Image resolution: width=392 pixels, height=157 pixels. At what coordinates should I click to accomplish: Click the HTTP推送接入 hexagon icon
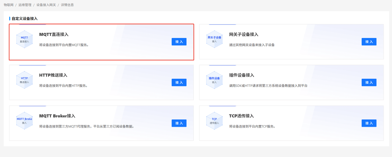24,80
